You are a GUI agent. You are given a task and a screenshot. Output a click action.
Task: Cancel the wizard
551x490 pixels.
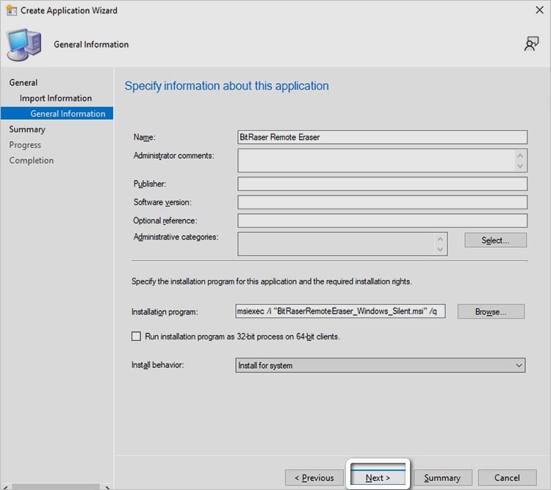507,478
